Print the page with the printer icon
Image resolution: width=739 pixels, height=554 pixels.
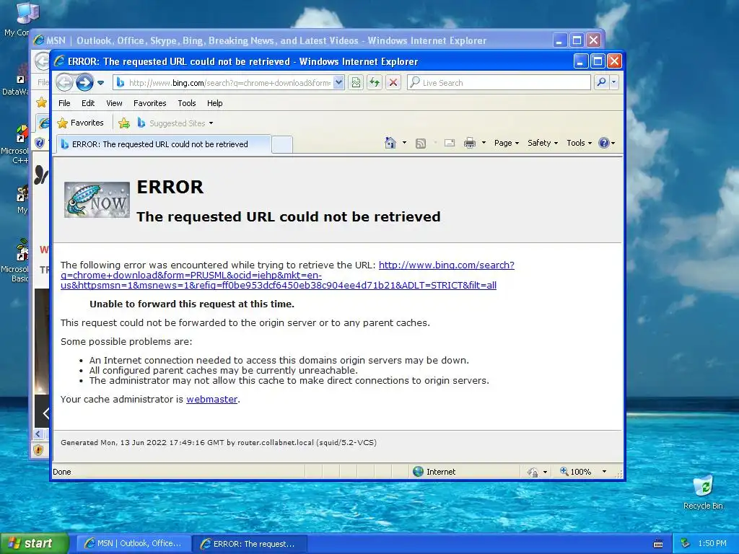tap(469, 143)
